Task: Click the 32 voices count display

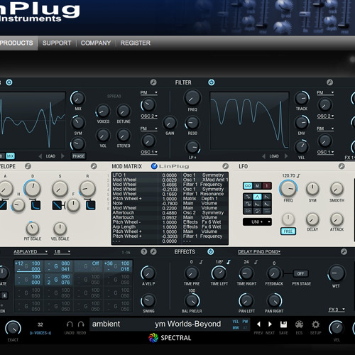Action: coord(40,324)
